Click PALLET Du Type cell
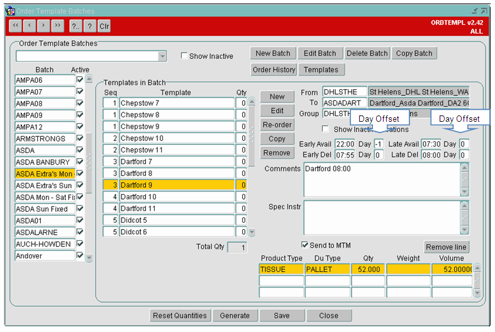Image resolution: width=495 pixels, height=332 pixels. click(327, 269)
